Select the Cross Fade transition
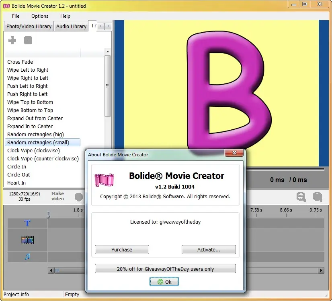The width and height of the screenshot is (332, 301). (20, 62)
